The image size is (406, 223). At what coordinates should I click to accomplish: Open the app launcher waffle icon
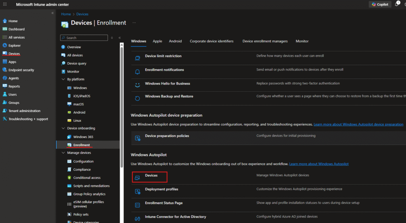[x=5, y=4]
